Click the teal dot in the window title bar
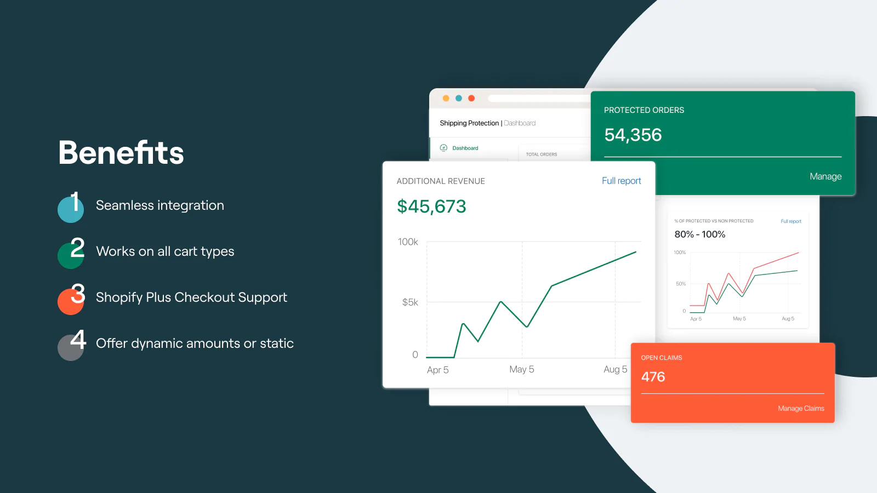 (x=459, y=99)
